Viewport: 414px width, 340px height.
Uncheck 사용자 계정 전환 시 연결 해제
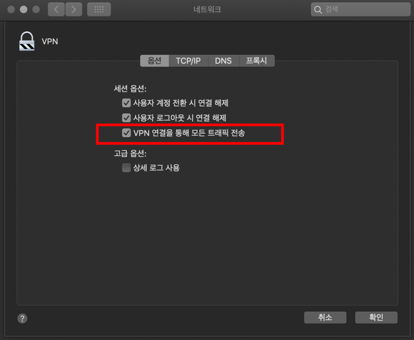pos(126,103)
